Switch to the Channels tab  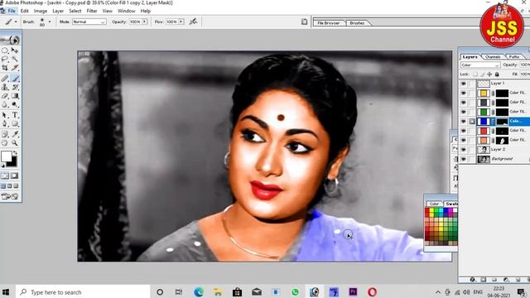(493, 57)
